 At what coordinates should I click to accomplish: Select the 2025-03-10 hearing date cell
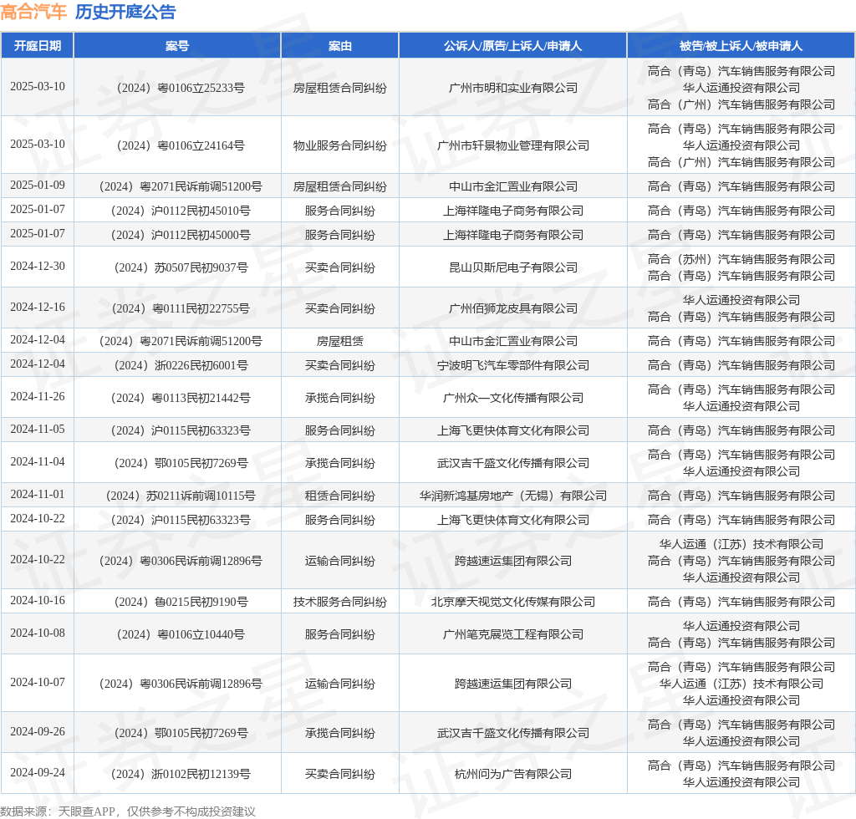37,86
